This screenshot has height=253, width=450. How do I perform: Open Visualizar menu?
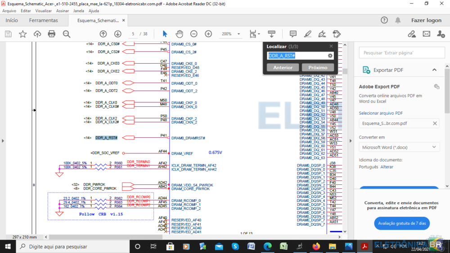pos(43,11)
